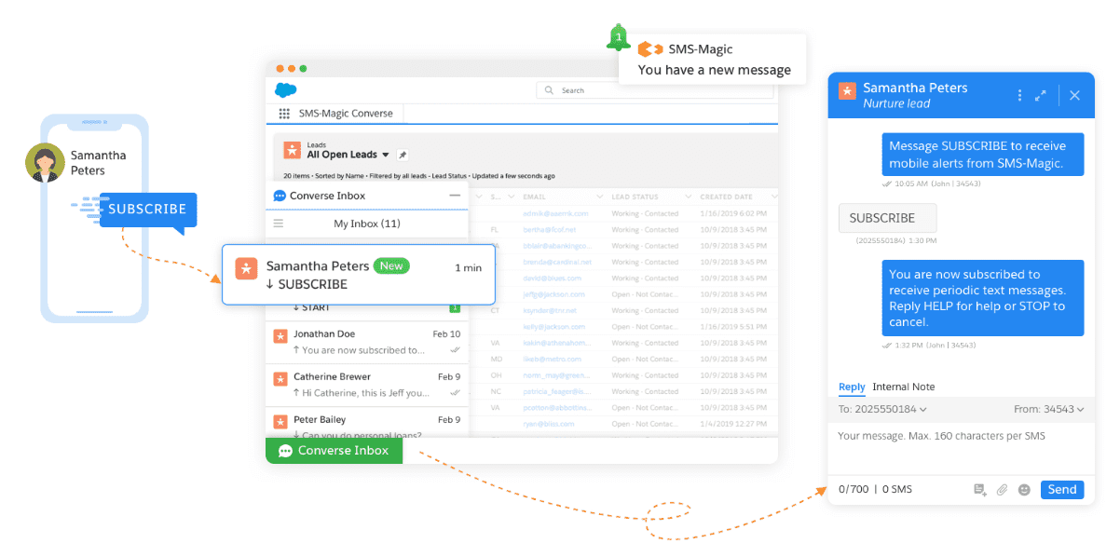The height and width of the screenshot is (557, 1120).
Task: Click the lead icon beside Jonathan Doe
Action: [x=280, y=336]
